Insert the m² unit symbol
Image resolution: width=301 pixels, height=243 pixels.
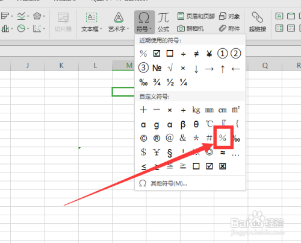tap(236, 110)
